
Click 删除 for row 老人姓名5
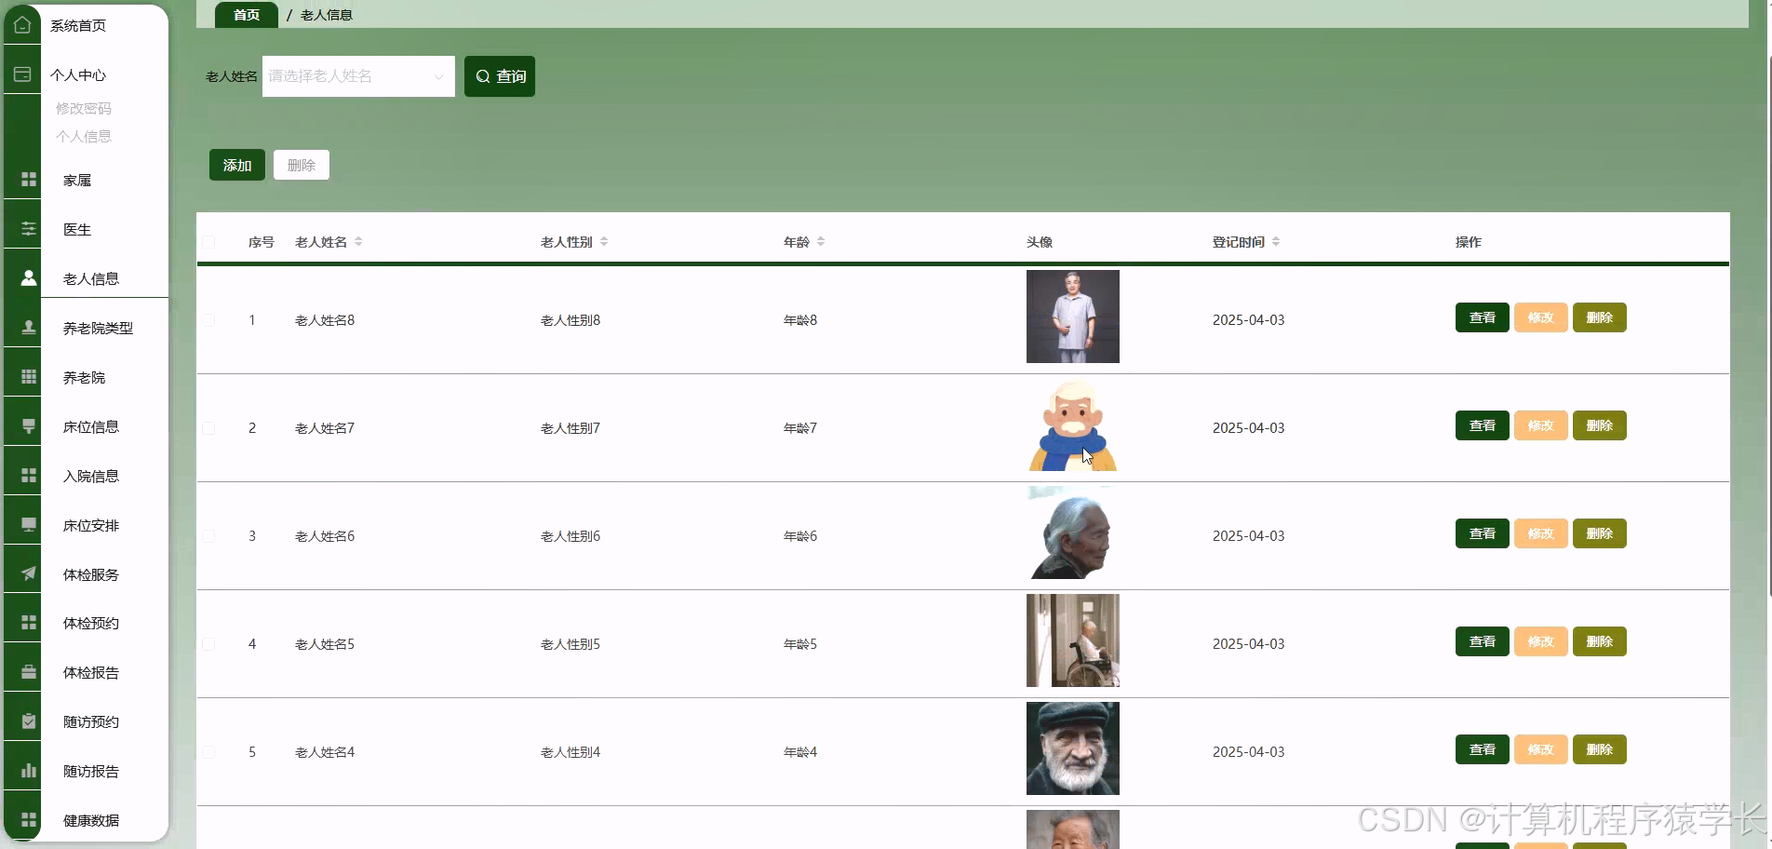1600,641
